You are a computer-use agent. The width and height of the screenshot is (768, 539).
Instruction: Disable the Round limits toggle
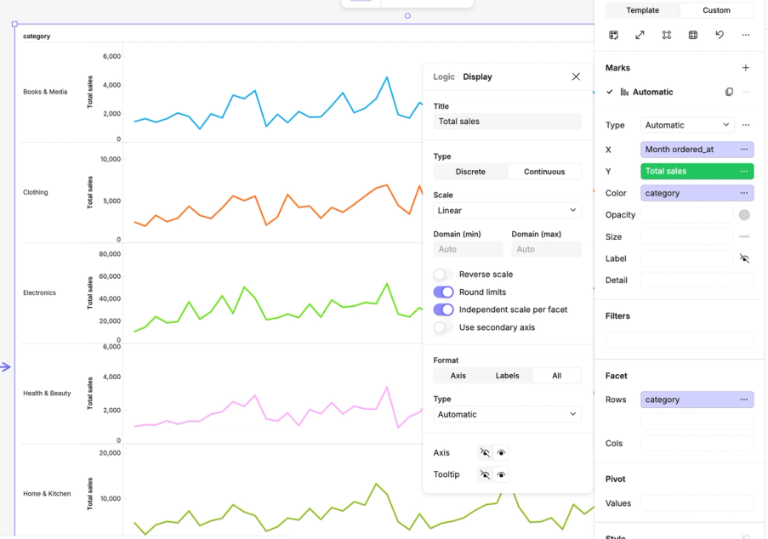[x=443, y=292]
